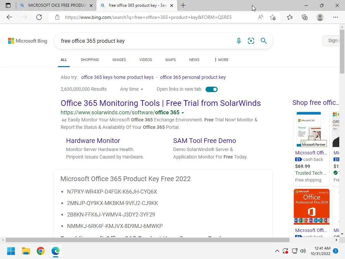345x259 pixels.
Task: Open visual search camera icon
Action: [251, 41]
